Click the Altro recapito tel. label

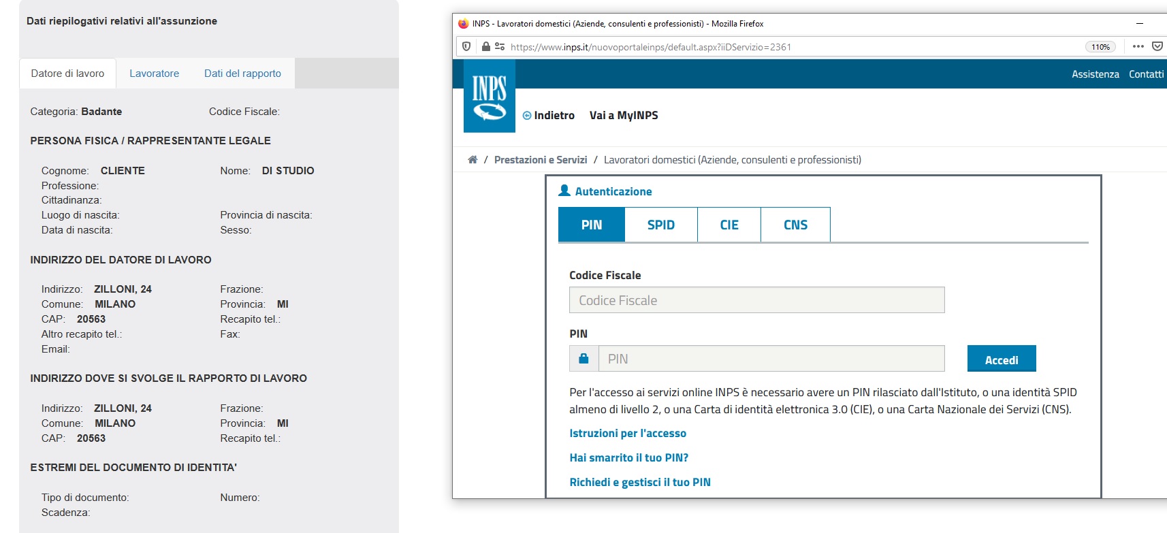click(82, 334)
